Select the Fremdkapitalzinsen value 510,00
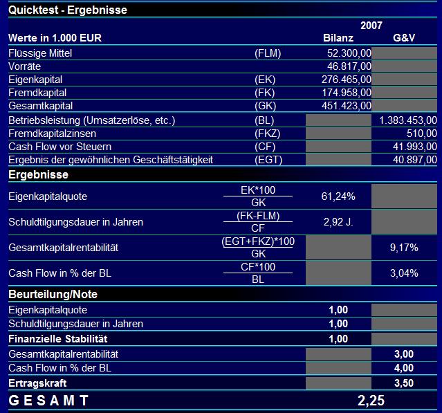 pos(421,134)
